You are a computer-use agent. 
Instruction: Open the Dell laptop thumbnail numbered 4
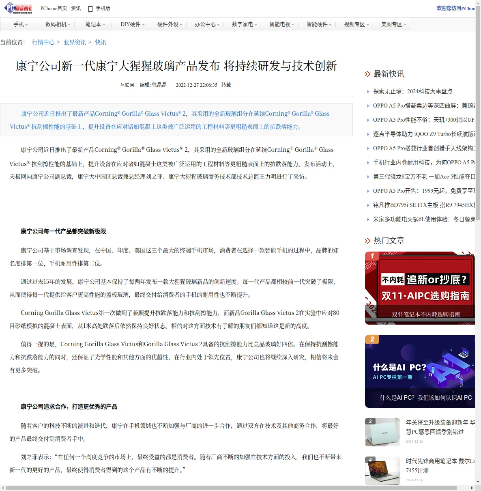[382, 471]
